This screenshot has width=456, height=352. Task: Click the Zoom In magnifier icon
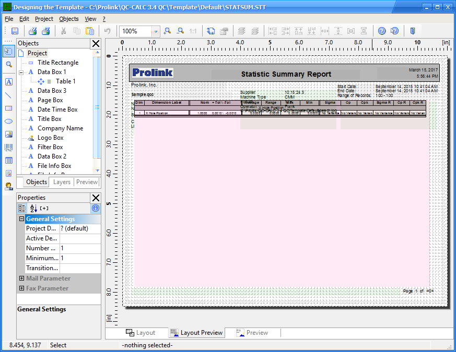(x=167, y=31)
